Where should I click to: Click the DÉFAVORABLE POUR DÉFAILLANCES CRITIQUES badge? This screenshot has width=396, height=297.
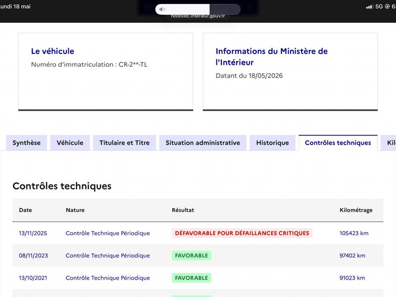pyautogui.click(x=242, y=233)
